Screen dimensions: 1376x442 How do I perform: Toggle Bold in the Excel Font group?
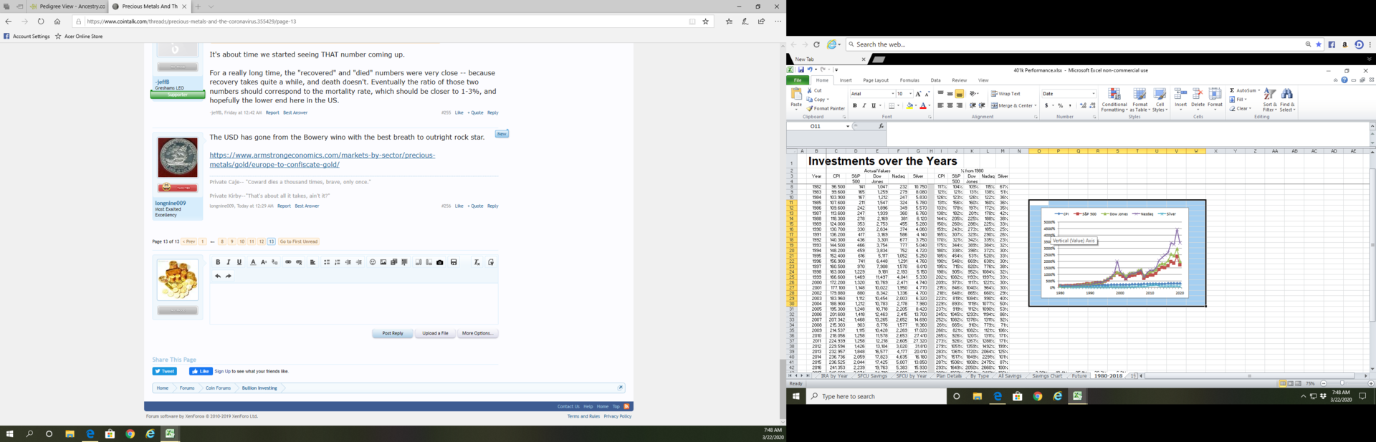(854, 106)
